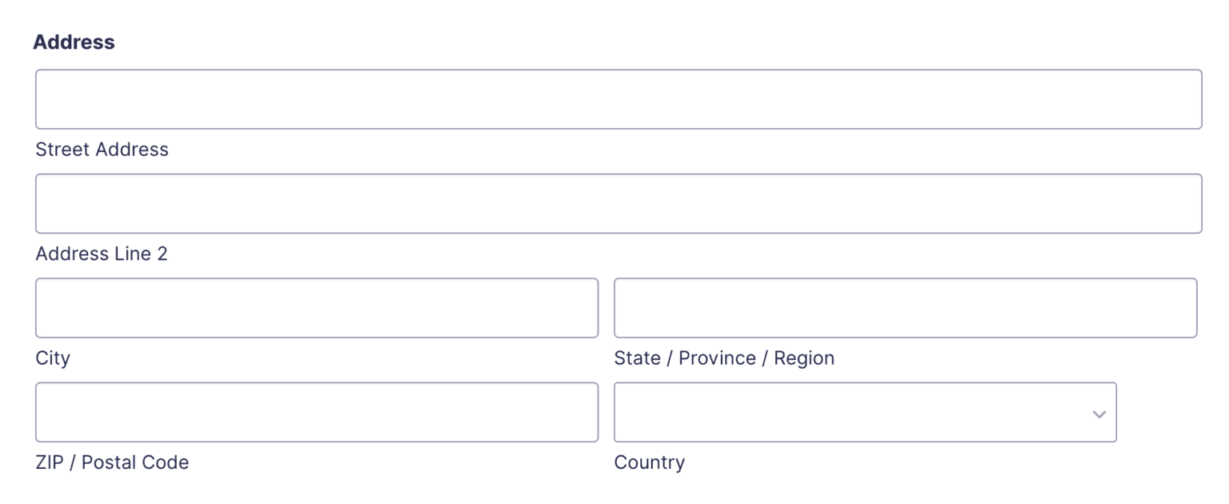Select the text box above ZIP / Postal Code
Screen dimensions: 1229x504
coord(317,412)
